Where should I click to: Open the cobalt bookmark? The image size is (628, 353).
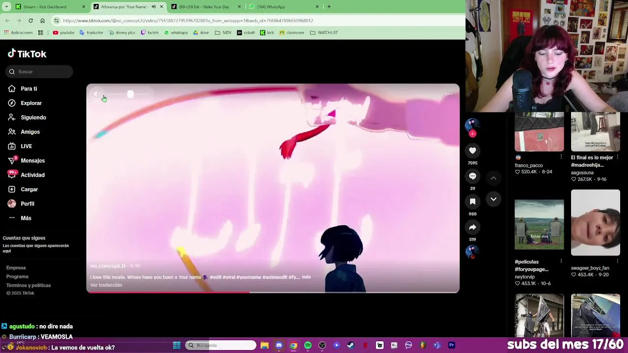[x=246, y=33]
